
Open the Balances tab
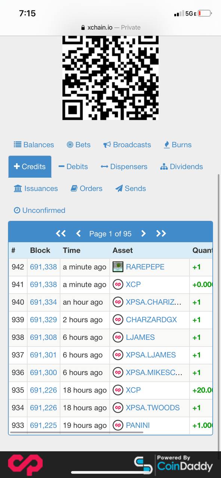[x=34, y=145]
